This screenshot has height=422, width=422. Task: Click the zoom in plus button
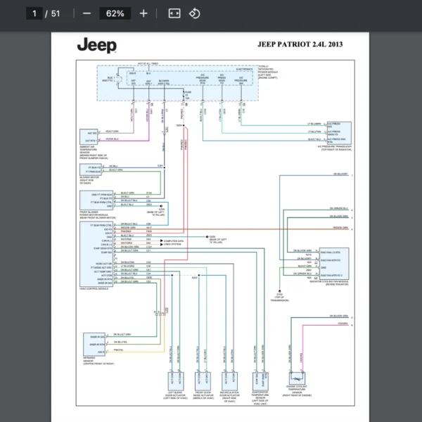143,13
